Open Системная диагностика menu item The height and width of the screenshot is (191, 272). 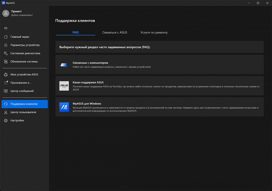point(25,53)
